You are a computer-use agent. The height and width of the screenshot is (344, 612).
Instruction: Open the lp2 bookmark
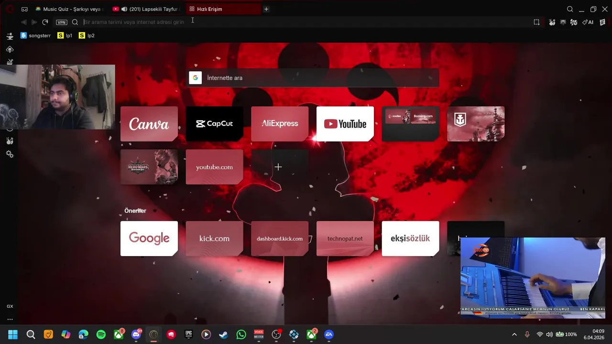point(87,35)
